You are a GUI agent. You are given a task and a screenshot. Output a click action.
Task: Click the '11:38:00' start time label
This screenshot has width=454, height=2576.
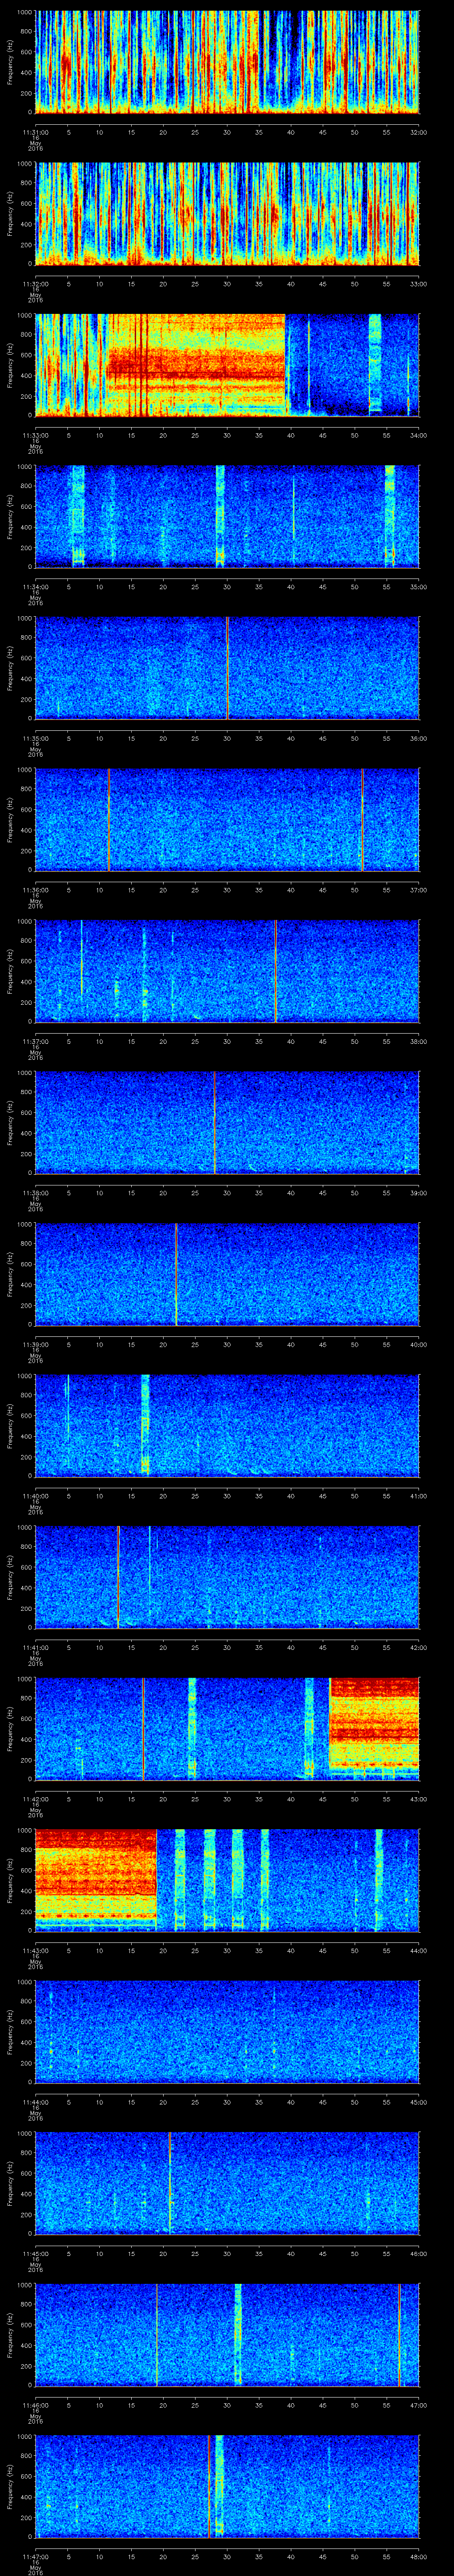point(35,1193)
